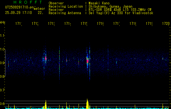Select the date stamp 25.09.29 17:10
Screen dimensions: 171x109
(18, 13)
